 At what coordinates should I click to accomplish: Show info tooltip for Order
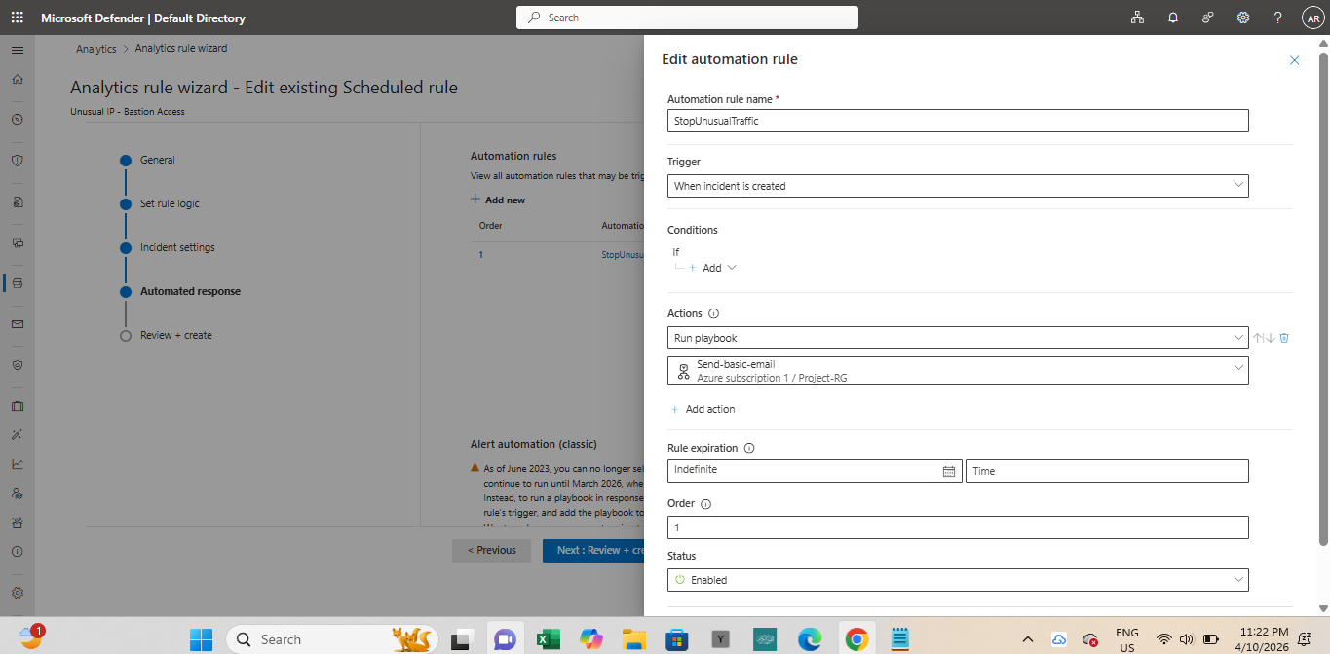click(705, 504)
